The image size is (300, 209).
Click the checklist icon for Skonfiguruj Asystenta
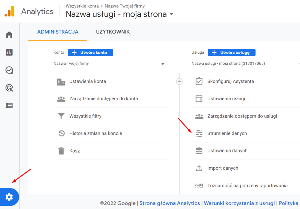tap(199, 81)
